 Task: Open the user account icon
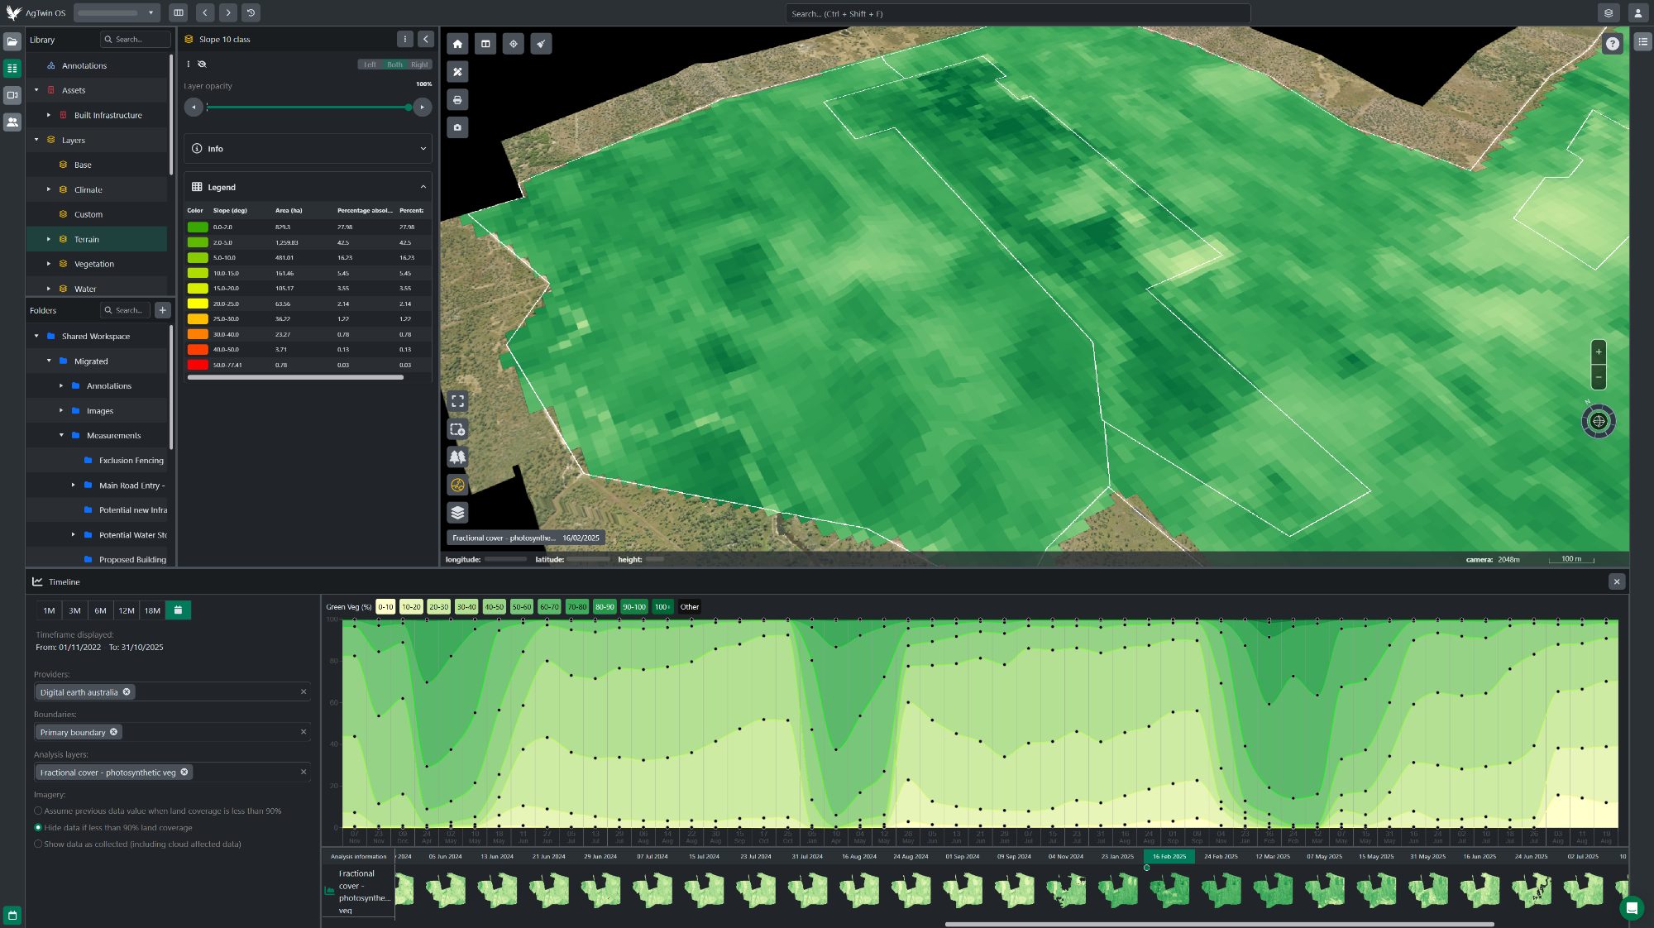point(1637,13)
